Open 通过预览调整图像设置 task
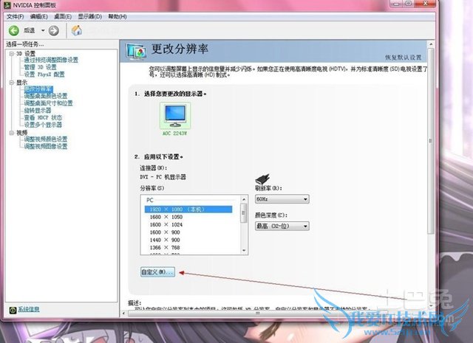 coord(51,60)
